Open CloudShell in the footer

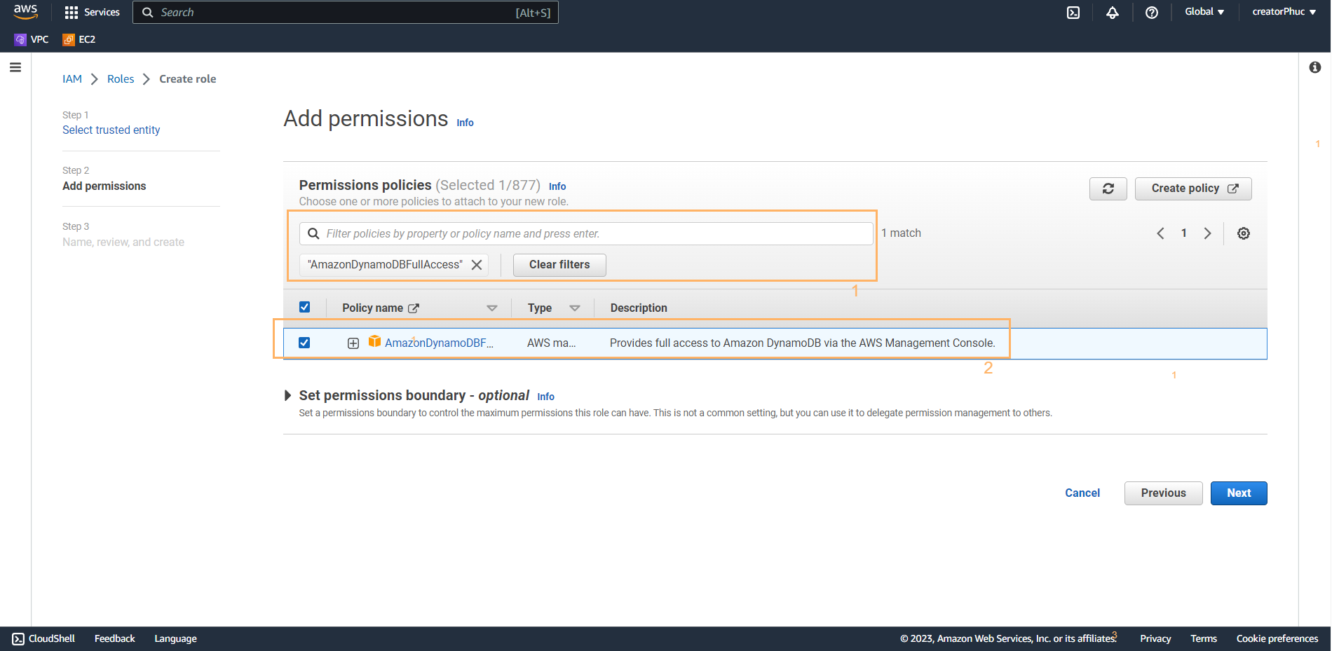(43, 638)
